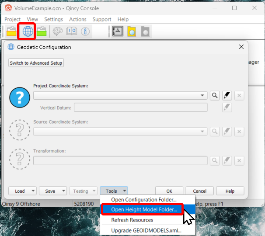265x236 pixels.
Task: Edit Project Coordinate System with pencil icon
Action: pos(227,96)
